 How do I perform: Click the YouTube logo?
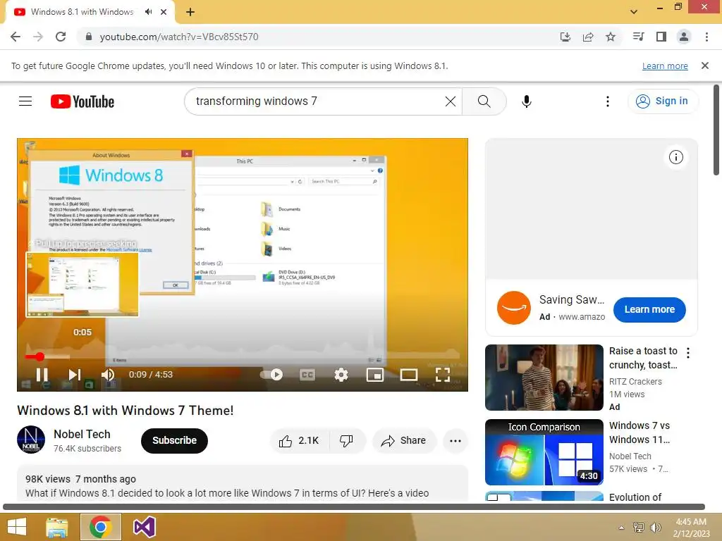coord(82,101)
